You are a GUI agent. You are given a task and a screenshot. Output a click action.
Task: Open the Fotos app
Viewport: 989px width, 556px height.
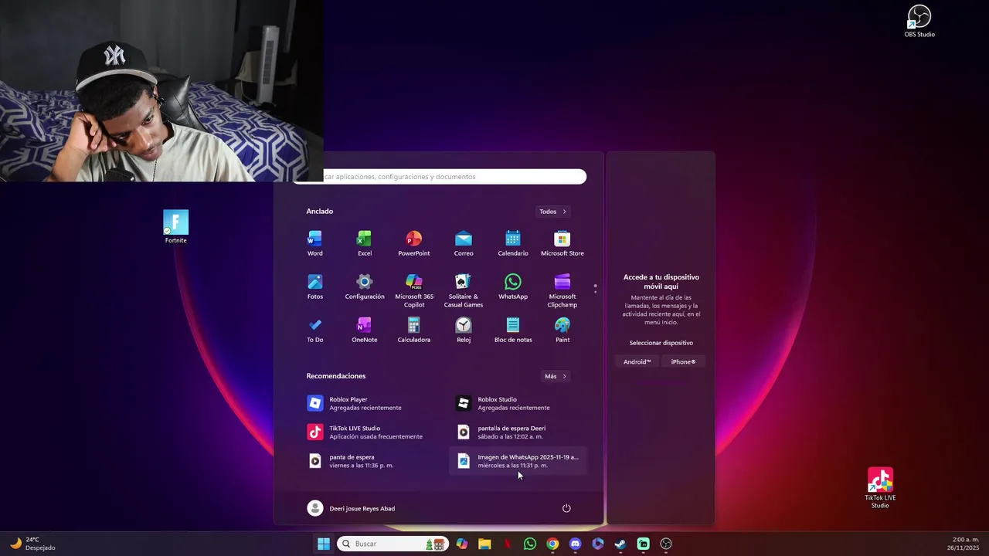click(314, 286)
